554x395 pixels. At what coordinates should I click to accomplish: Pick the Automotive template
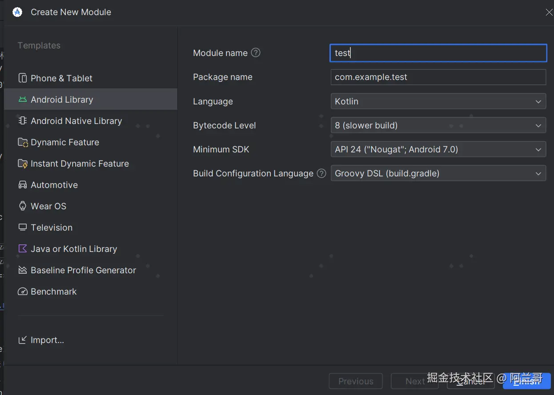(x=91, y=185)
